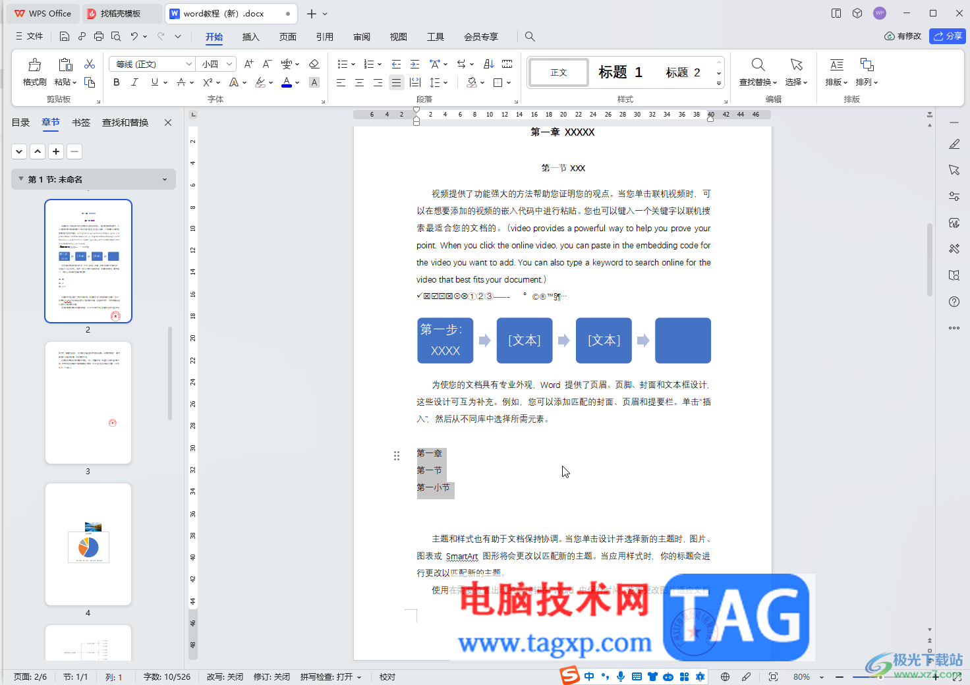Expand the Find and Replace (查找替换) dropdown
This screenshot has height=685, width=970.
coord(775,82)
